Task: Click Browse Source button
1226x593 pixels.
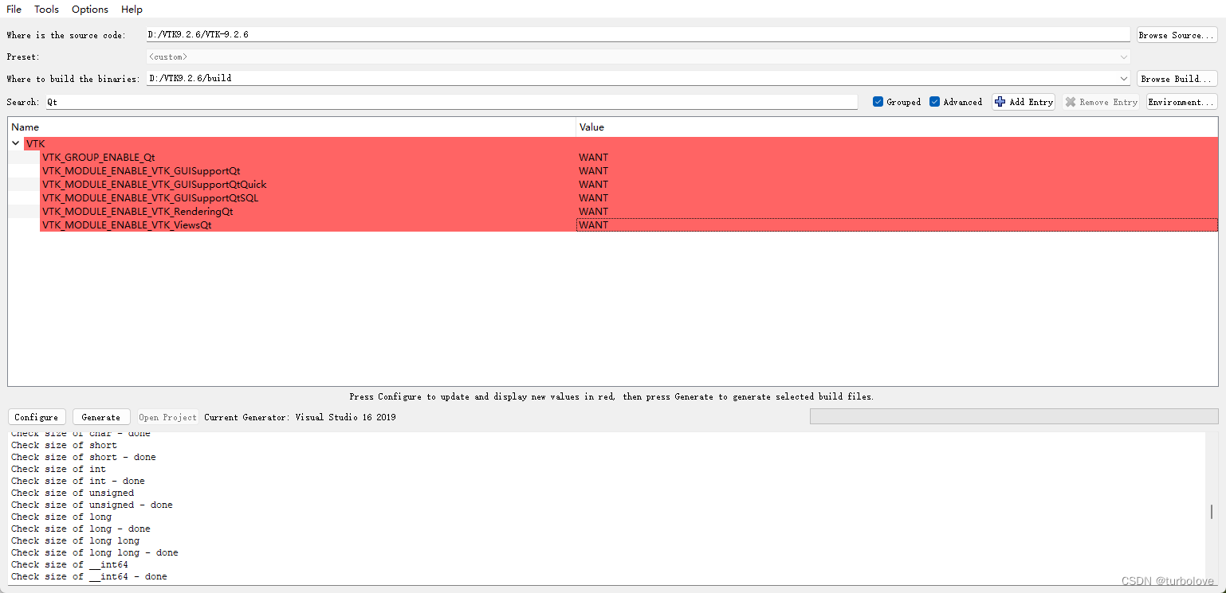Action: [1176, 34]
